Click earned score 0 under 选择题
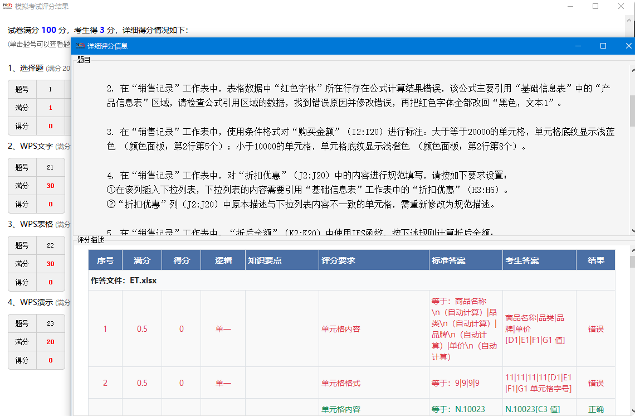 50,126
